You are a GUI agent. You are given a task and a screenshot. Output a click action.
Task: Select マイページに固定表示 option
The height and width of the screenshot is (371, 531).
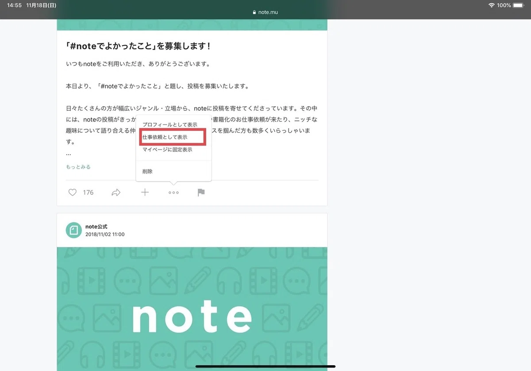[x=167, y=150]
